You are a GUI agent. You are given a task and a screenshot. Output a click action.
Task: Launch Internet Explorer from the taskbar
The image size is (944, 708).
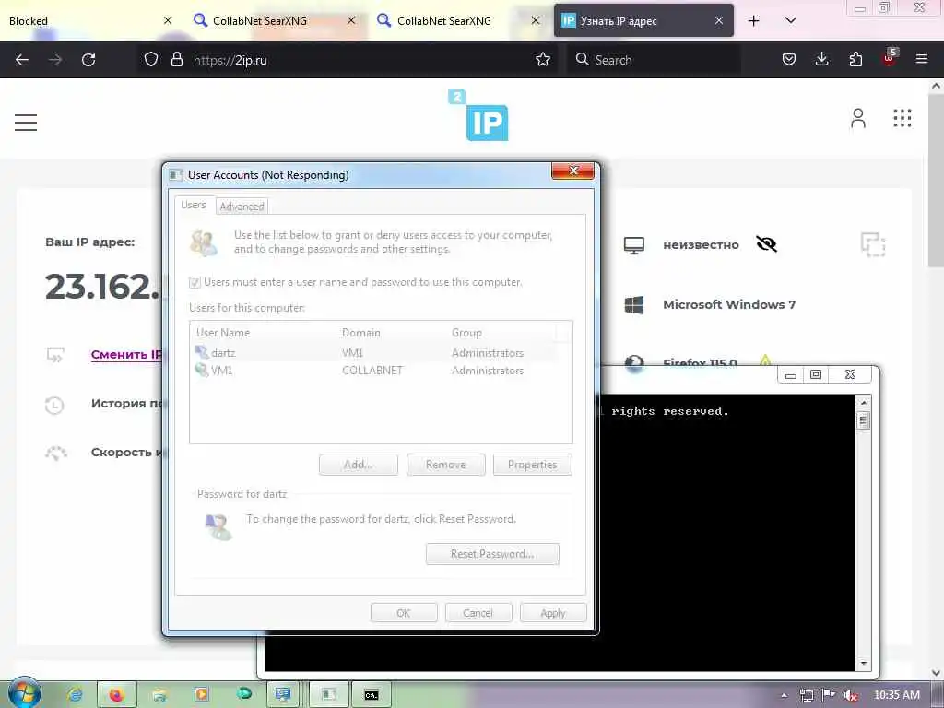[x=76, y=695]
